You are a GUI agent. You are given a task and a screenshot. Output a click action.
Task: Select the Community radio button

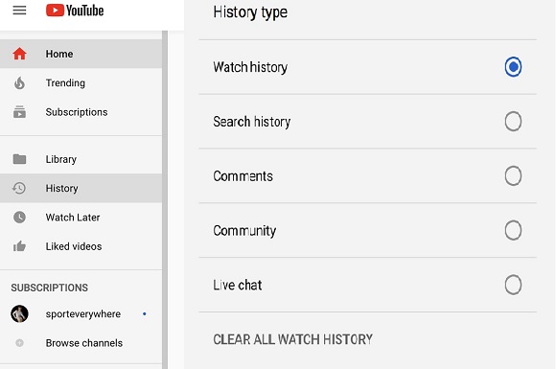coord(513,230)
